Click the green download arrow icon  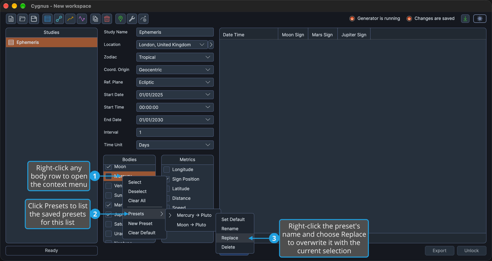pos(465,18)
